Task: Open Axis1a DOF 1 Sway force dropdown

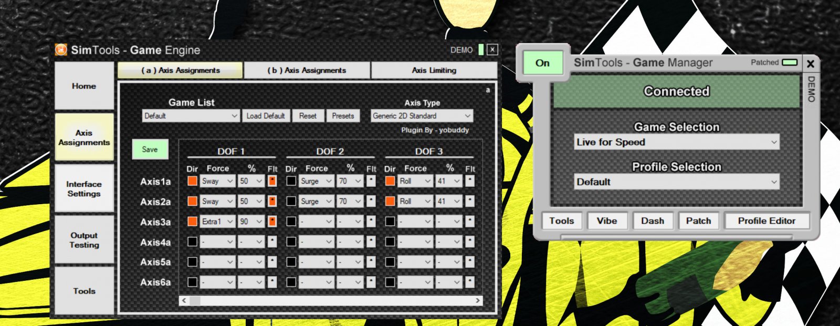Action: (x=218, y=181)
